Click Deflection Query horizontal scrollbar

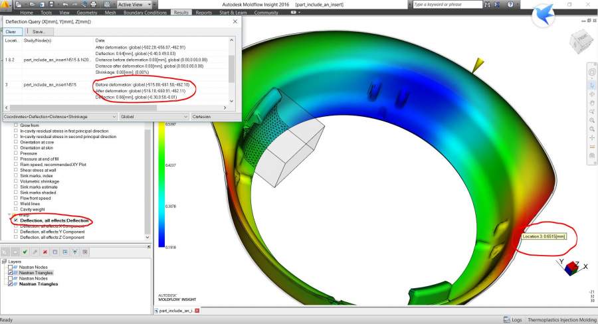click(x=116, y=108)
